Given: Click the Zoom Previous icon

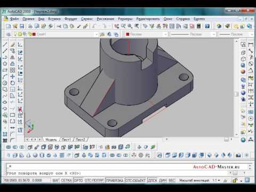Looking at the screenshot, I should tap(137, 26).
